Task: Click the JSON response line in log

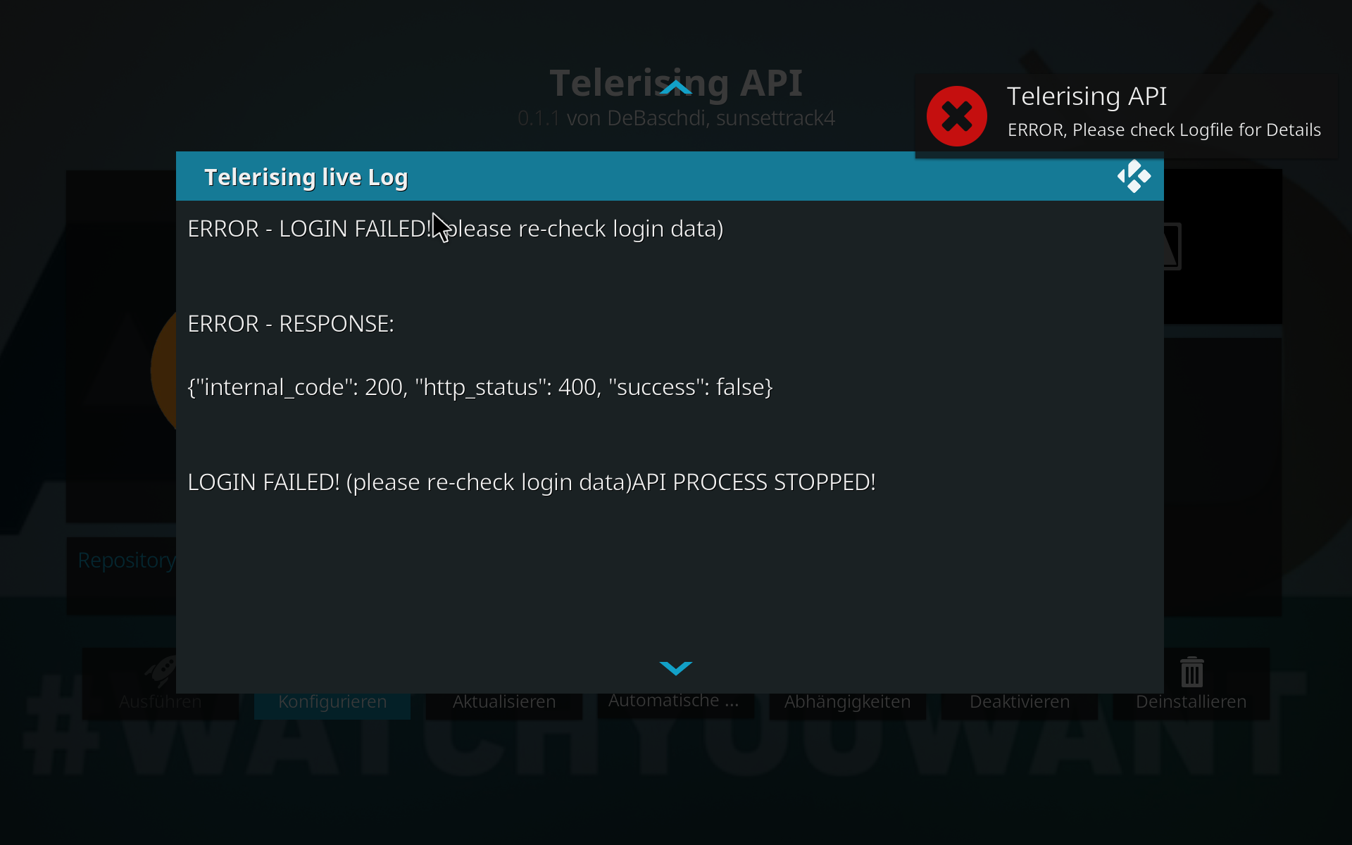Action: pyautogui.click(x=480, y=387)
